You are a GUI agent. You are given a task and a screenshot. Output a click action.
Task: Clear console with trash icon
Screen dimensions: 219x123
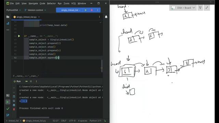pos(14,109)
